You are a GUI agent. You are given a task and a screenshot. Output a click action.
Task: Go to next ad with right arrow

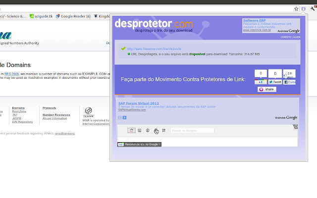coord(124,118)
